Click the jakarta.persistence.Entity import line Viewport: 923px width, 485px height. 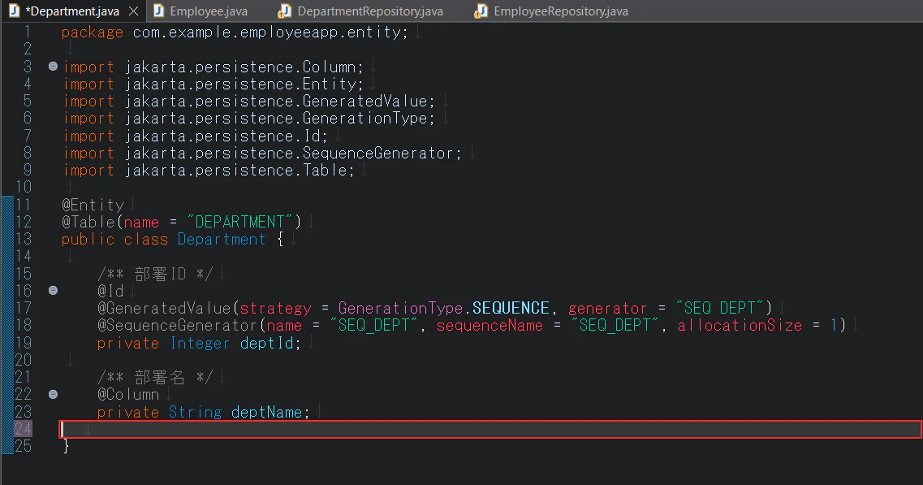(213, 84)
